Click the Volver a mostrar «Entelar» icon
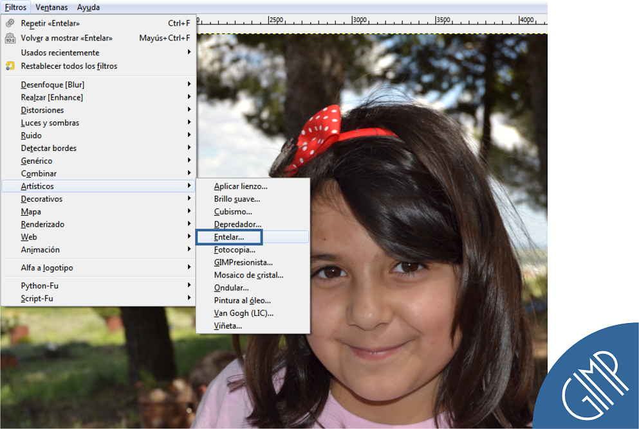The width and height of the screenshot is (639, 429). click(10, 39)
